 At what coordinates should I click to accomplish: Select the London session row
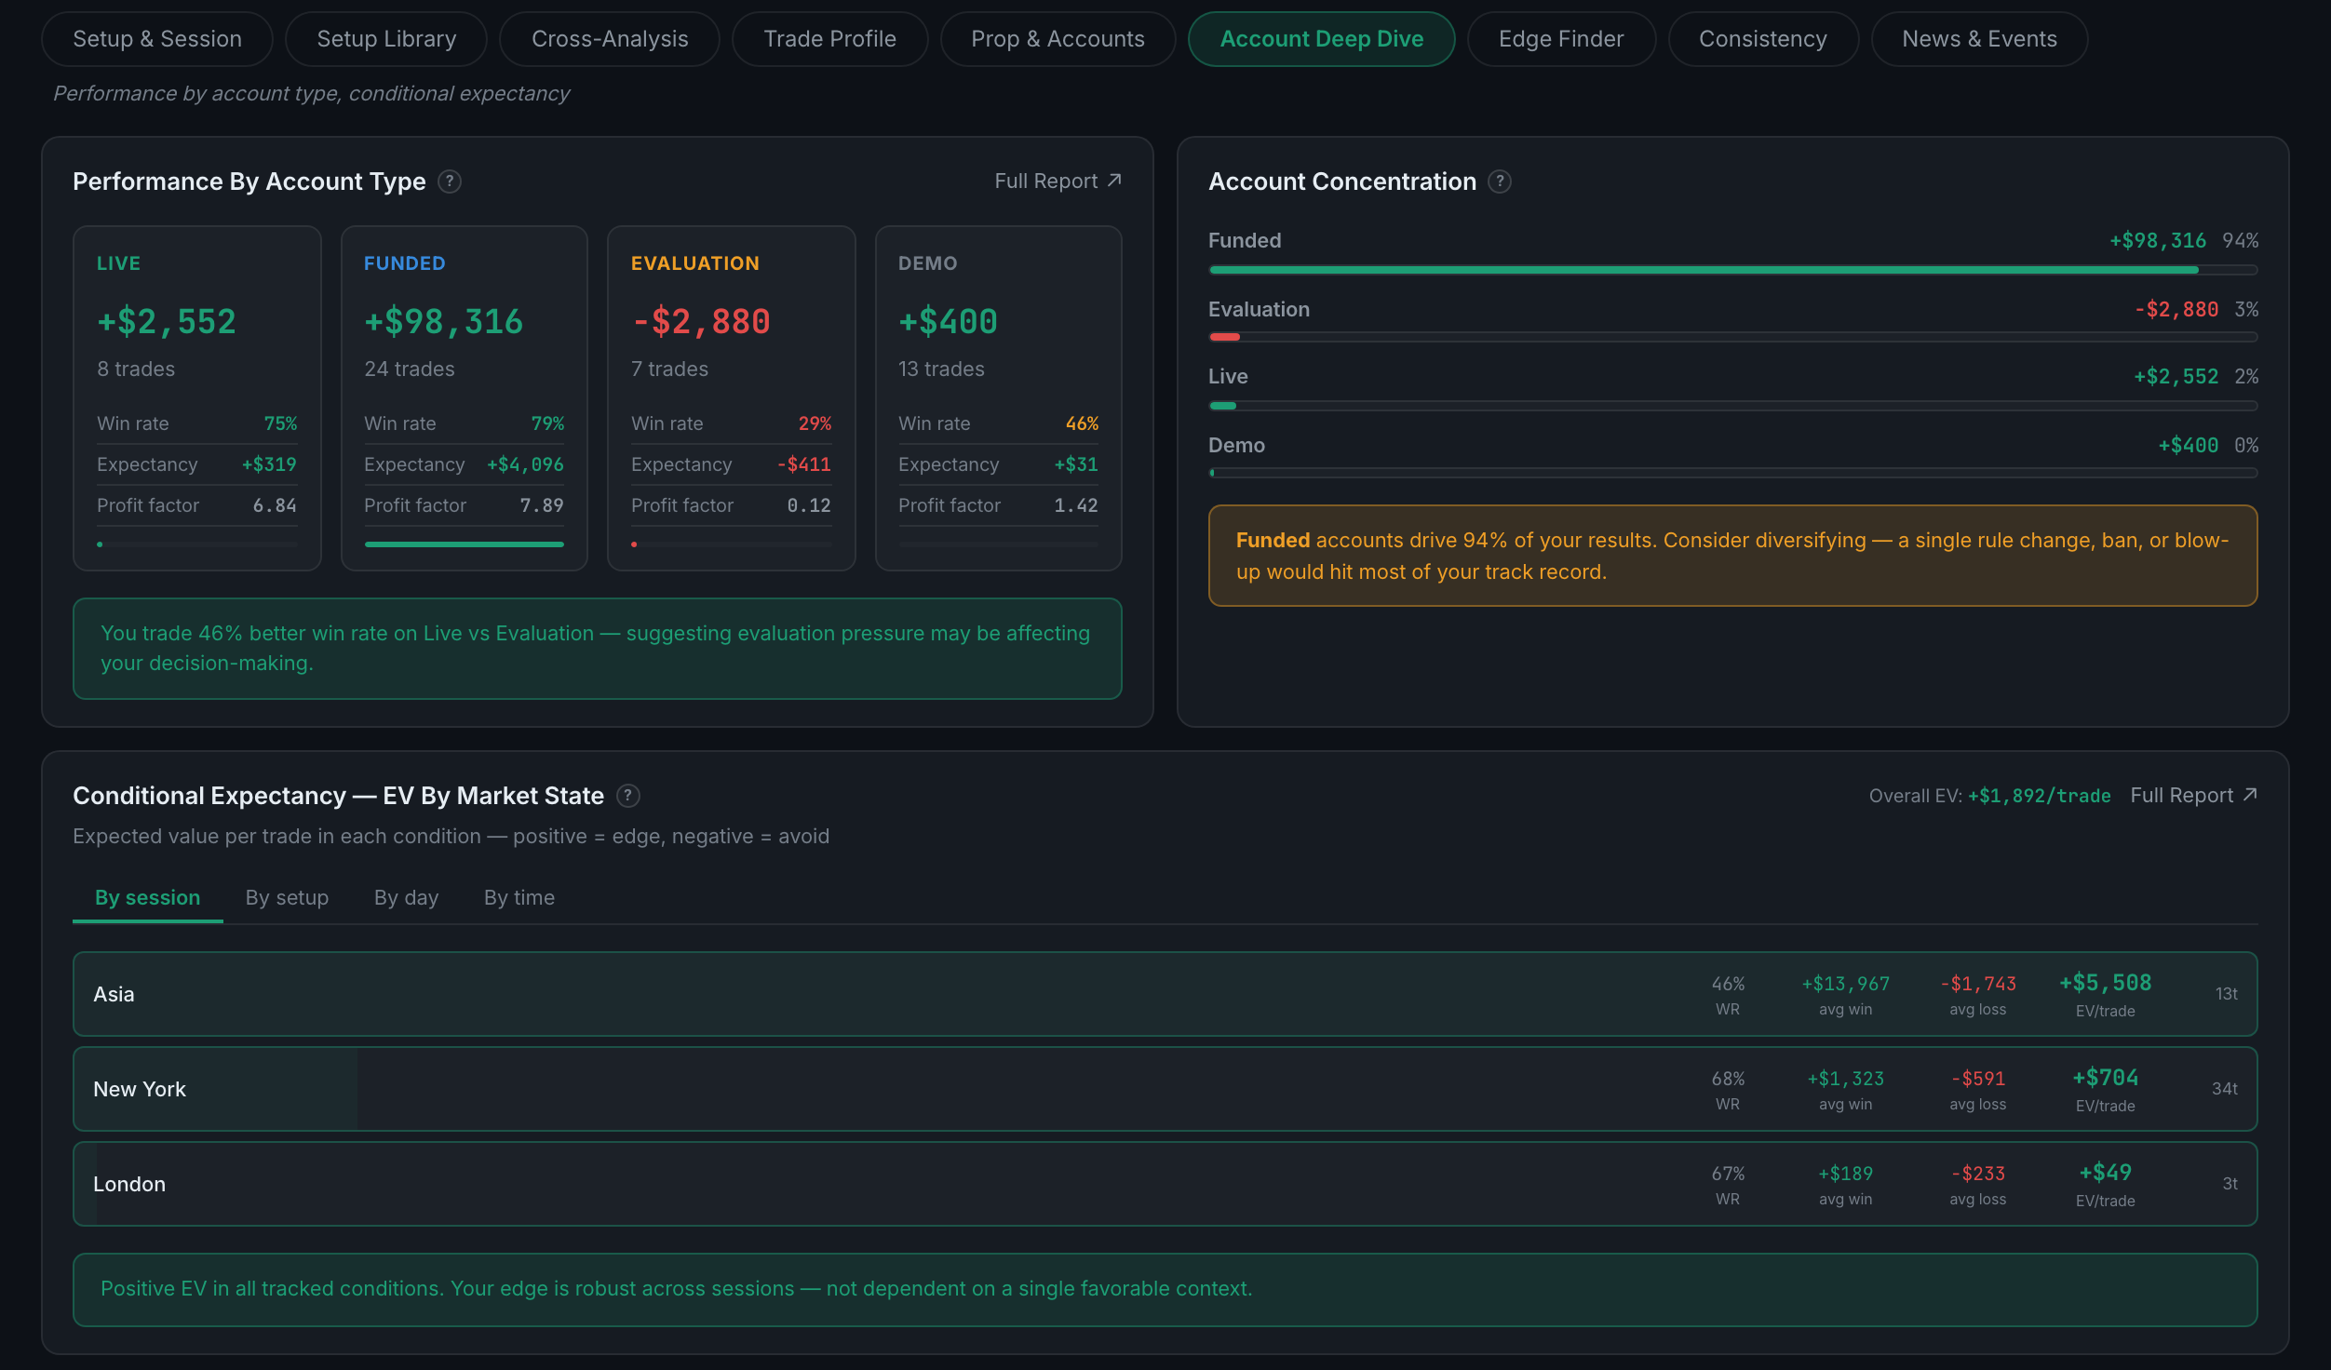[x=1165, y=1184]
